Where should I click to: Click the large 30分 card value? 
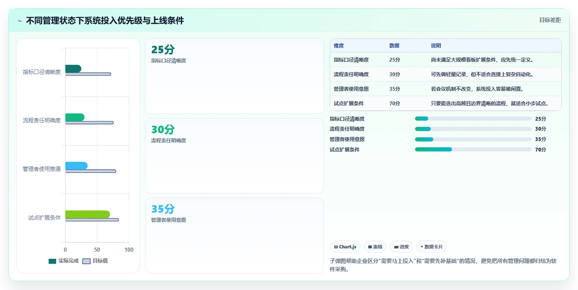[x=163, y=129]
